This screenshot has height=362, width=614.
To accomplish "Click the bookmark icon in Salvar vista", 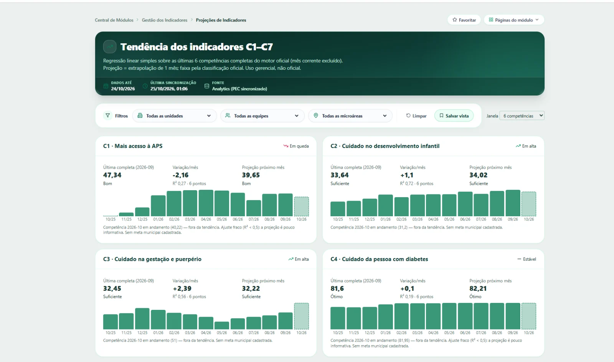I will coord(441,116).
